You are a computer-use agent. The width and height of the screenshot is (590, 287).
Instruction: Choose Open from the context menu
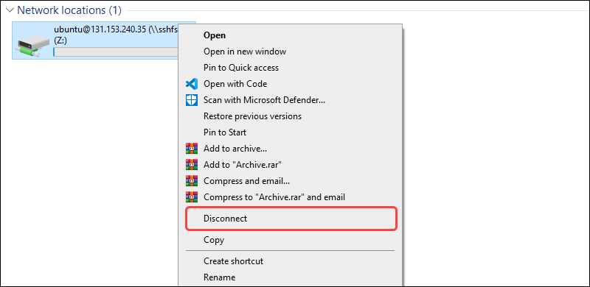point(215,35)
